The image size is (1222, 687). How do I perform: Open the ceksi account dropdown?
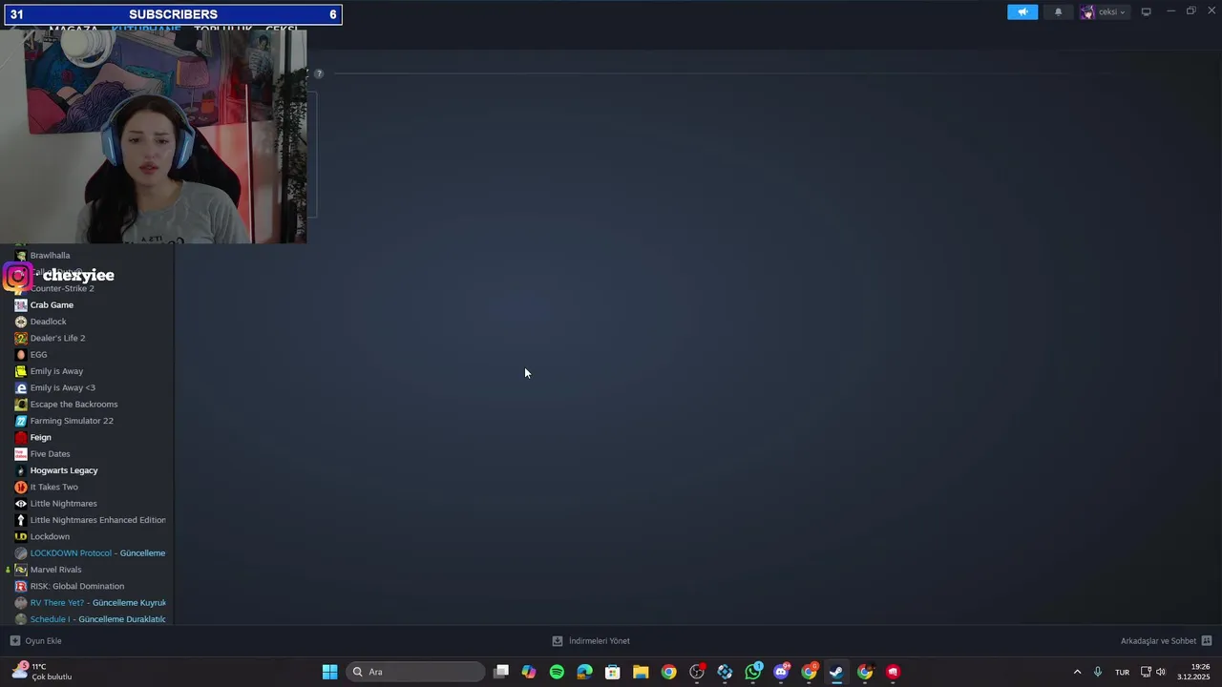pos(1105,12)
